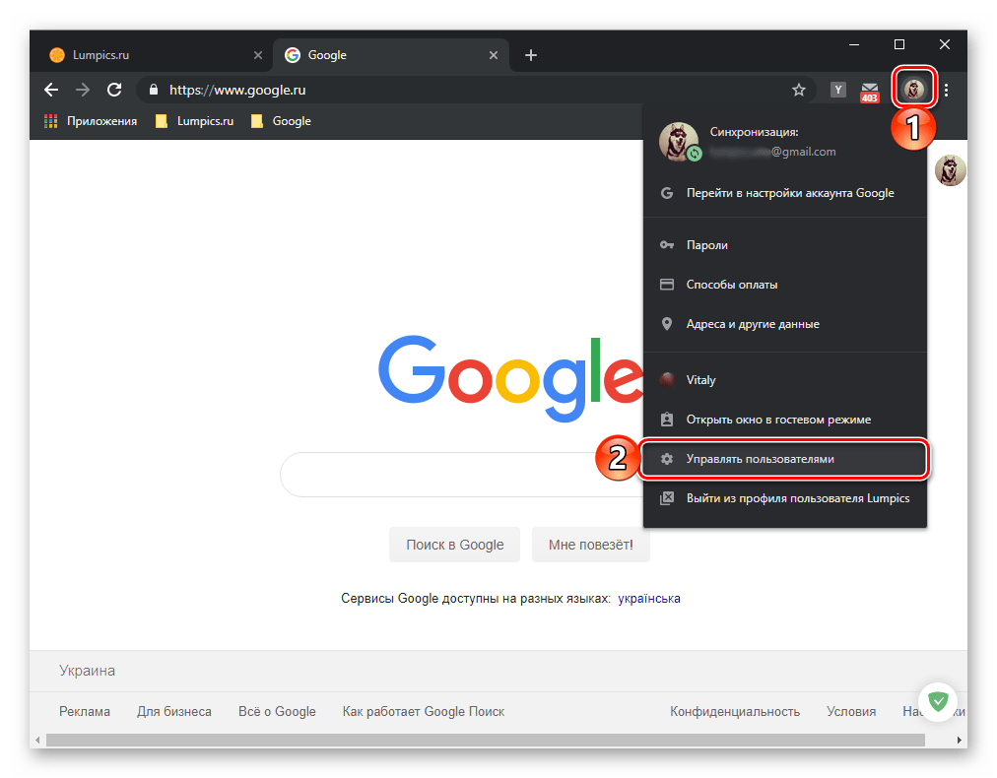997x778 pixels.
Task: Click the Google account avatar on page
Action: tap(950, 170)
